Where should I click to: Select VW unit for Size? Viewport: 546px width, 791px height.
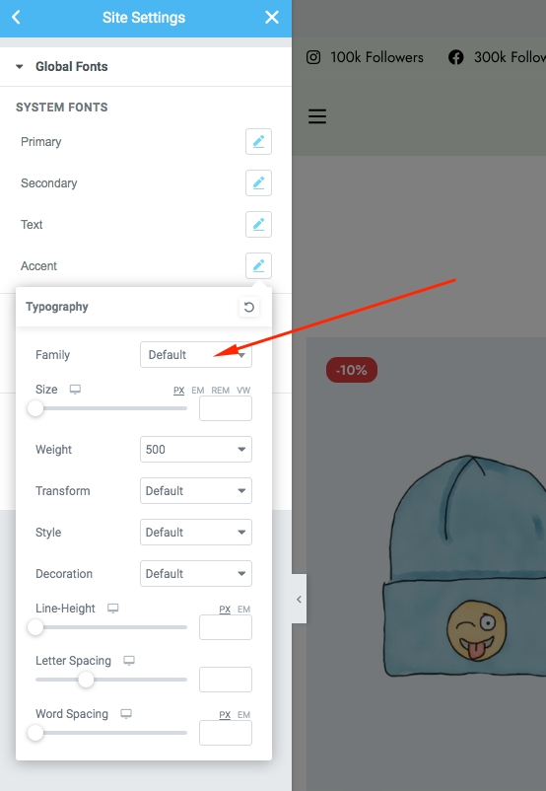pos(243,391)
